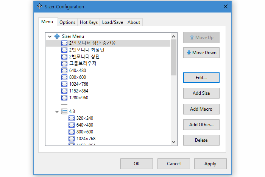Open the Hot Keys tab
This screenshot has height=177, width=265.
pos(89,22)
